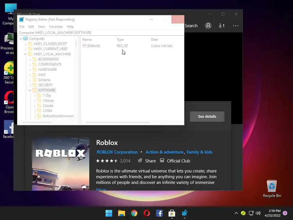Click the tree pane horizontal scrollbar
The height and width of the screenshot is (220, 293).
click(37, 122)
